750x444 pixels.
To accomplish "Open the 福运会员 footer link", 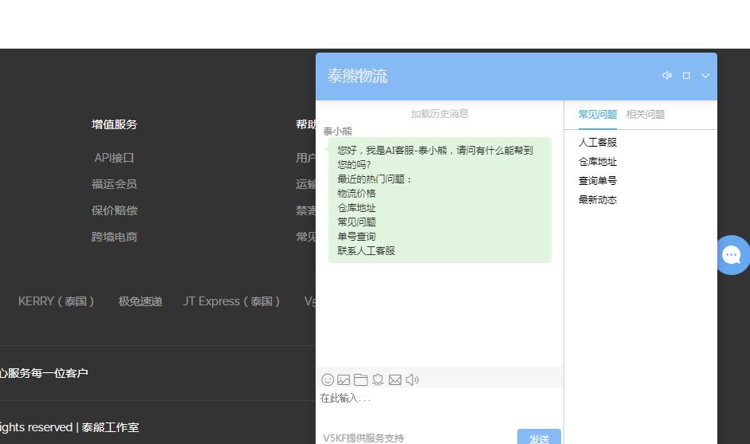I will coord(114,183).
